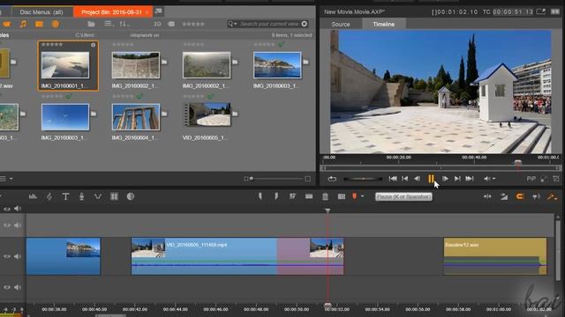Image resolution: width=565 pixels, height=317 pixels.
Task: Open the timeline settings wrench icon
Action: (x=553, y=196)
